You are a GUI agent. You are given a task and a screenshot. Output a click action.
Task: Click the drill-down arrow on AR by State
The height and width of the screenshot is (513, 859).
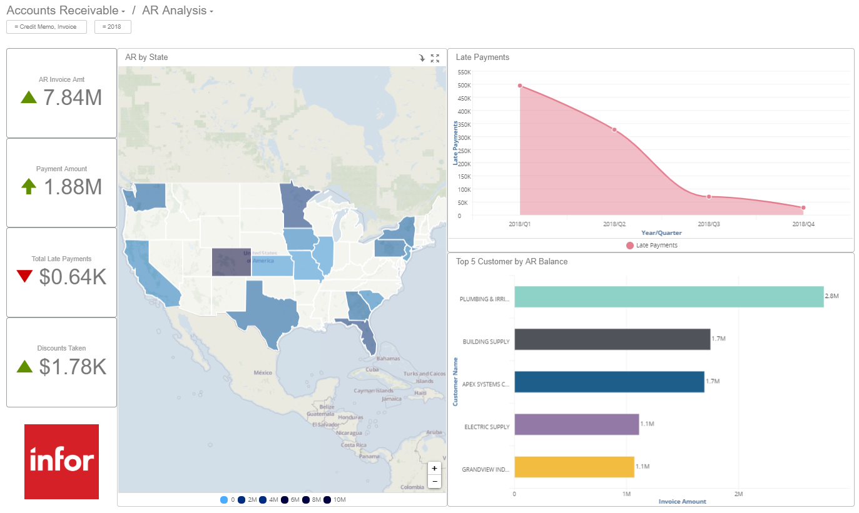point(422,57)
